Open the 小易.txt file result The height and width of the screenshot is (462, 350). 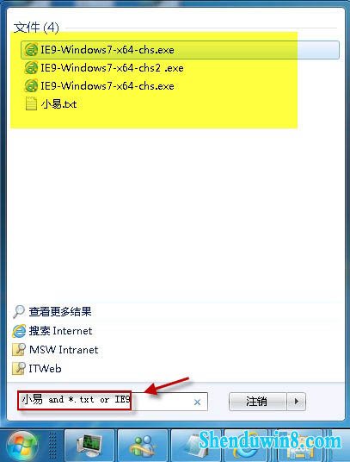tap(58, 104)
